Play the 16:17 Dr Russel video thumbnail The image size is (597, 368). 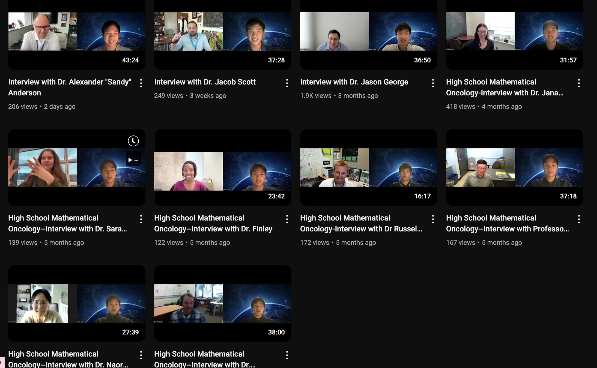click(368, 167)
